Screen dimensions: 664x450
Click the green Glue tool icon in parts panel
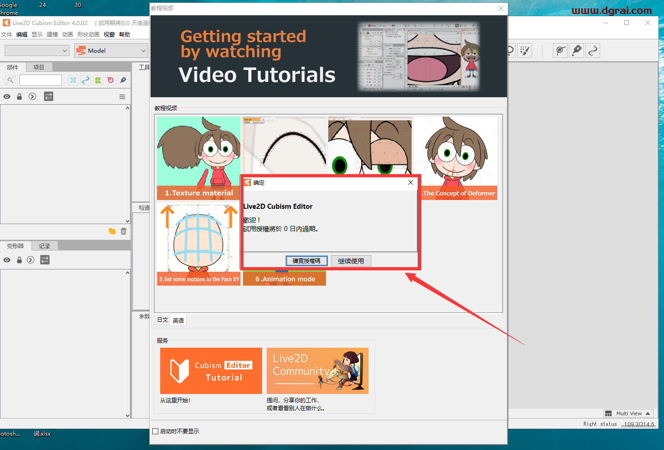pos(98,80)
